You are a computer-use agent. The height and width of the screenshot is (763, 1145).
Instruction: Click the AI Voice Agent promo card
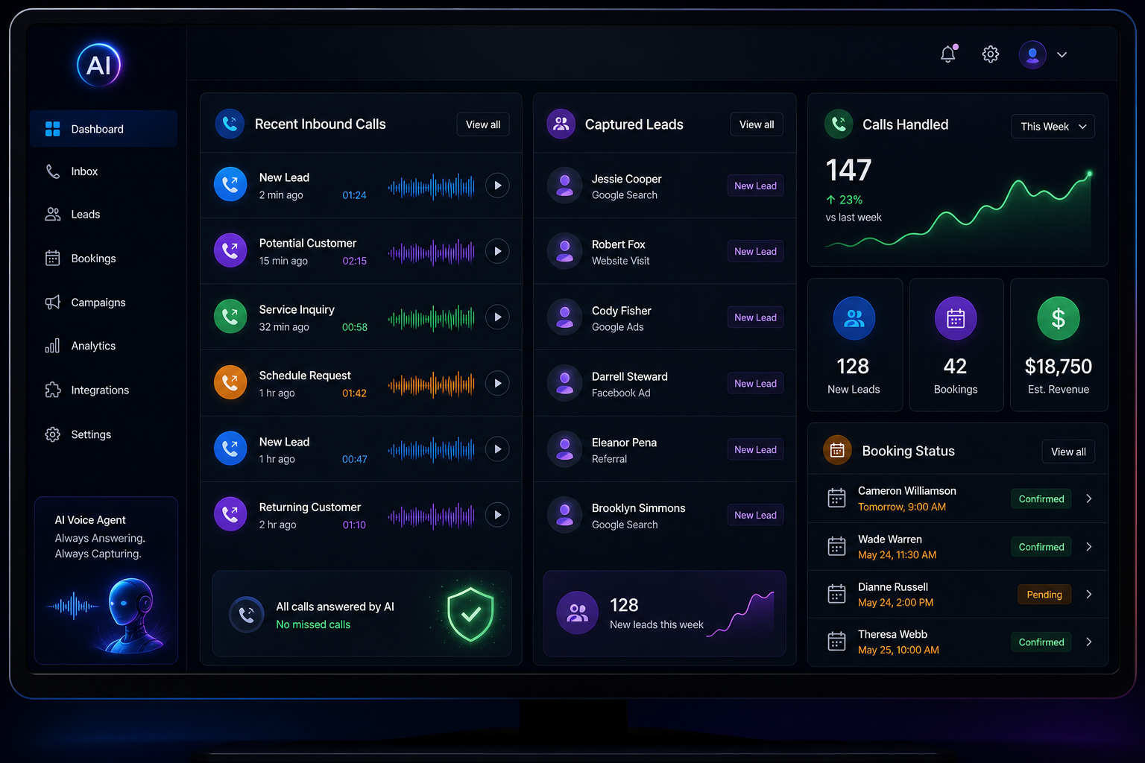click(x=106, y=580)
